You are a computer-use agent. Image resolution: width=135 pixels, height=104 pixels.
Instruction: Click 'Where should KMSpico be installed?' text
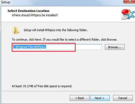pos(35,15)
